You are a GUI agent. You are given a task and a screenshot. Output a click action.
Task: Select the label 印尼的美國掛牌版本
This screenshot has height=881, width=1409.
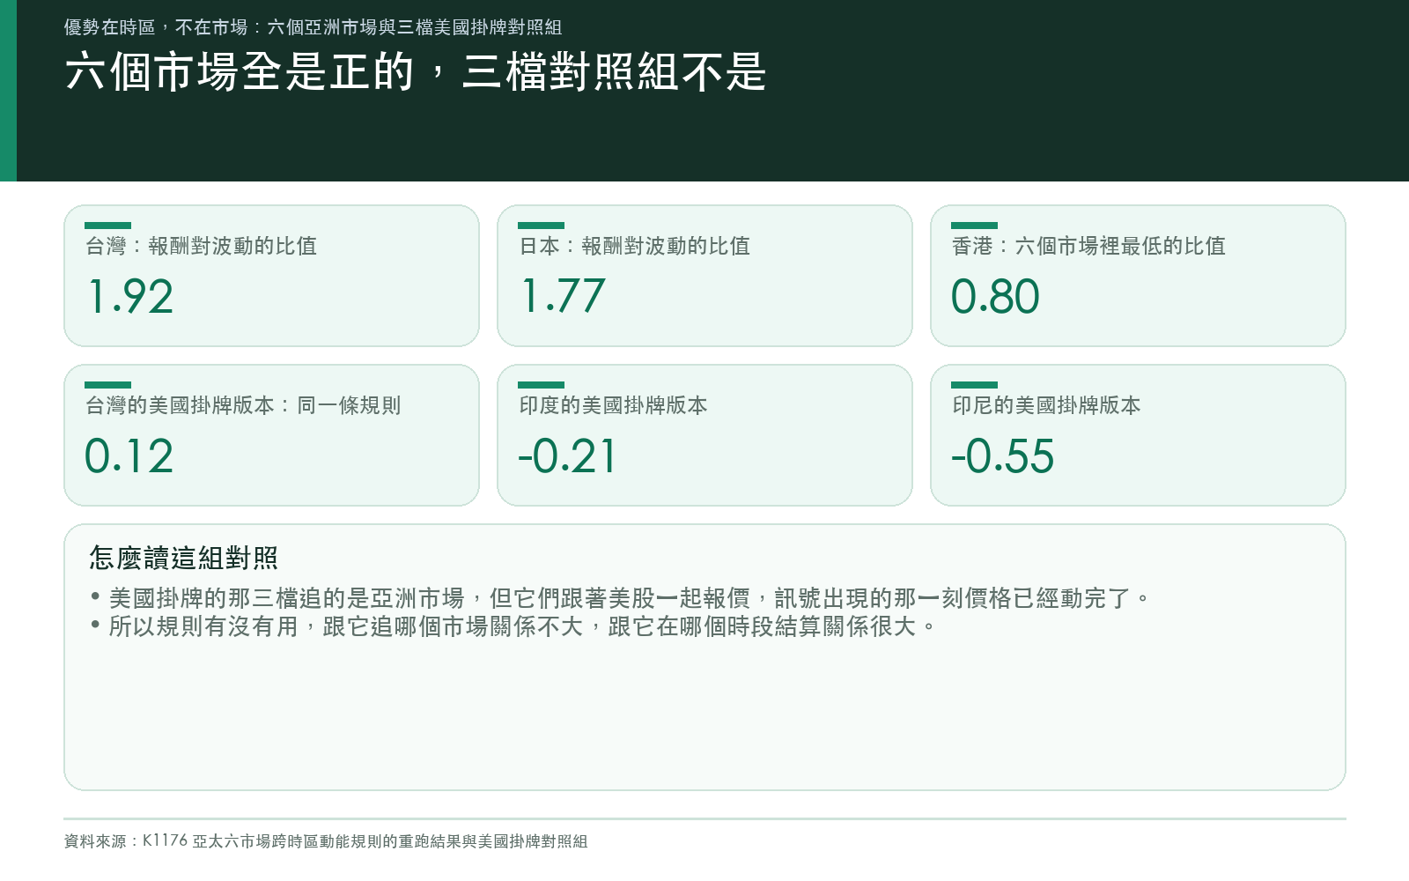(1046, 405)
